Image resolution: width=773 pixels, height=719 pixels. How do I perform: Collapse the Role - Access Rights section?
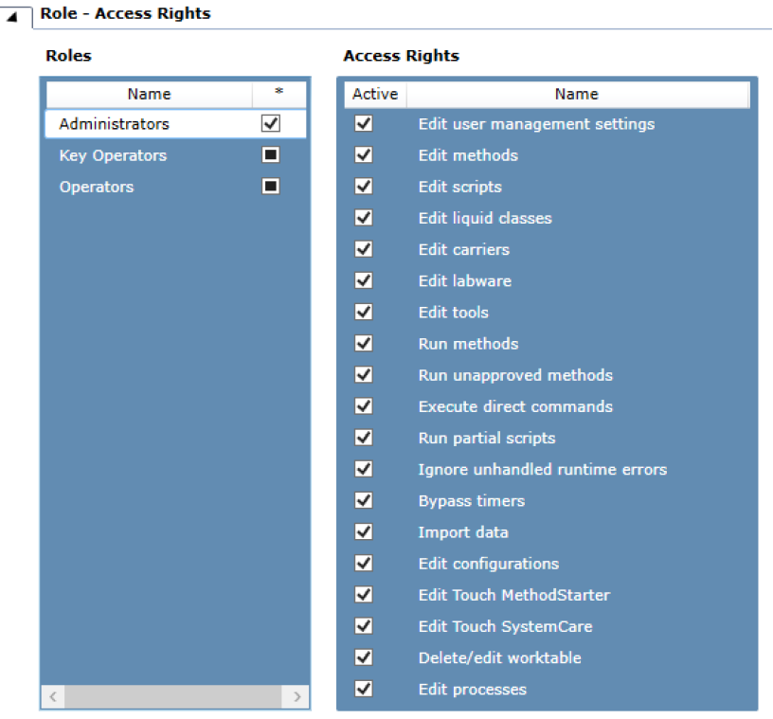click(x=13, y=13)
